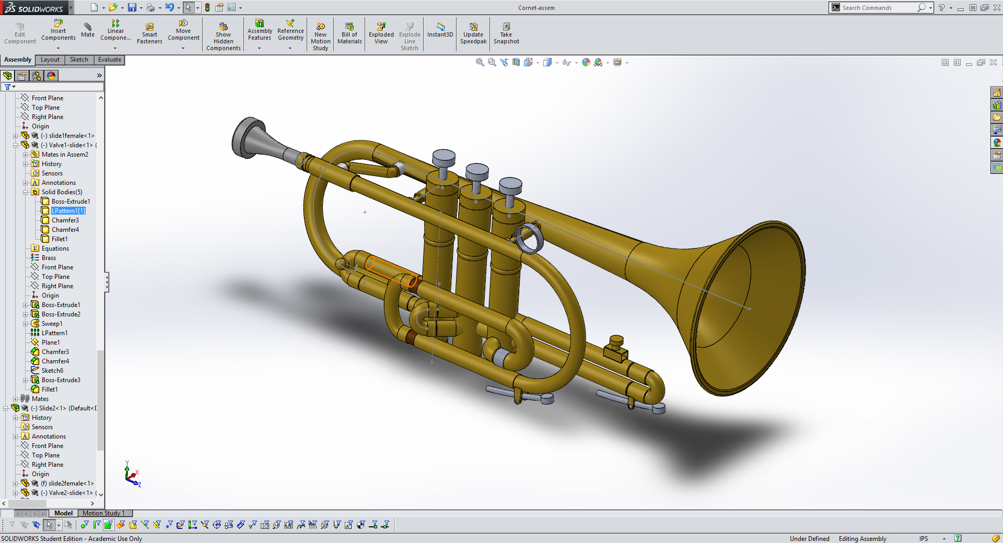Switch to the DisplayManager color ball tab
The width and height of the screenshot is (1003, 543).
click(x=51, y=76)
